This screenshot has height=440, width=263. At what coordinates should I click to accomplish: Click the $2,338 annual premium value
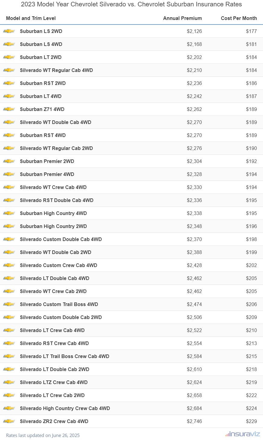[x=194, y=213]
